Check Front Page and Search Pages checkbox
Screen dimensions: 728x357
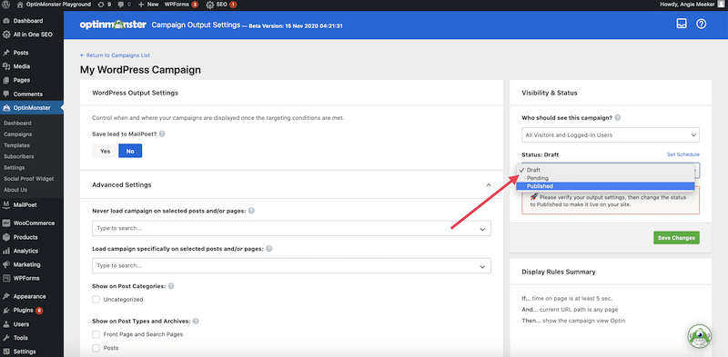click(96, 334)
